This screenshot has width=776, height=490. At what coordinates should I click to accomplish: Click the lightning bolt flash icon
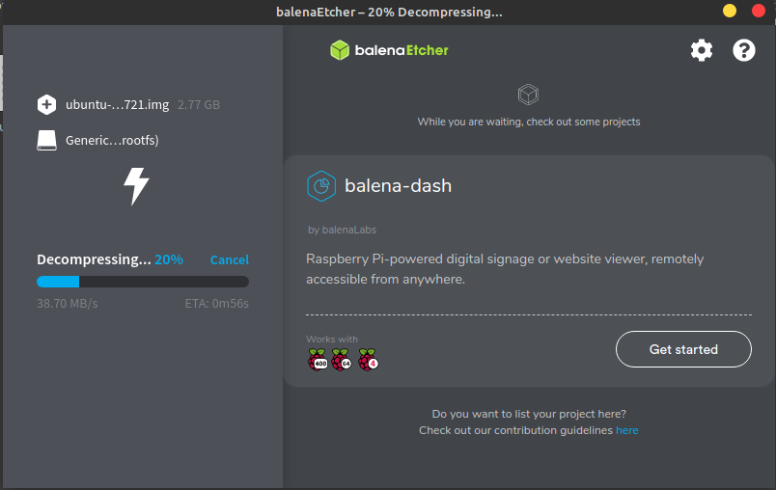[x=136, y=186]
